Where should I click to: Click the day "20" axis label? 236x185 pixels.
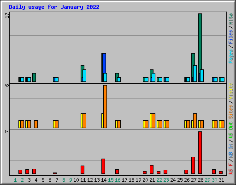145,180
